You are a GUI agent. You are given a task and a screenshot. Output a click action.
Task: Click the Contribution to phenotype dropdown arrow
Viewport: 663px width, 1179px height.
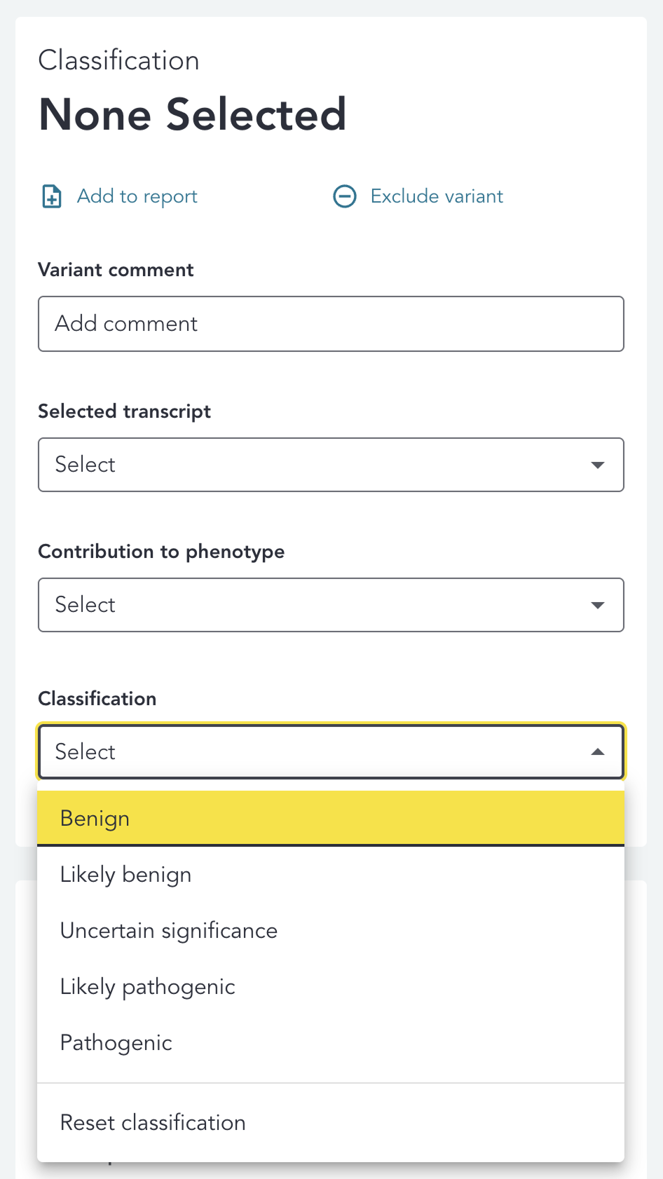tap(598, 605)
